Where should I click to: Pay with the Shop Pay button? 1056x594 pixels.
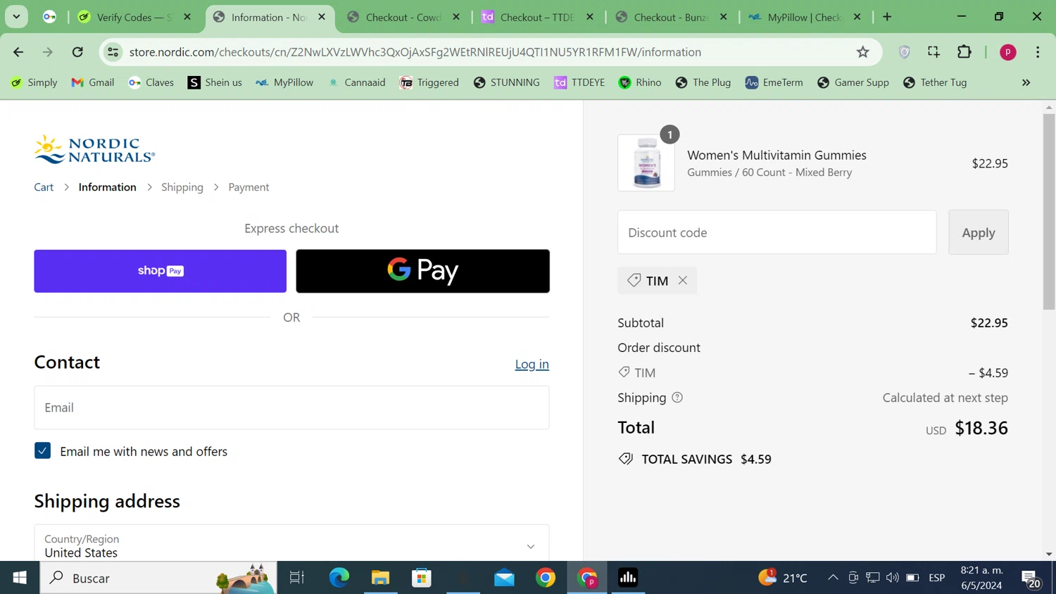[161, 271]
